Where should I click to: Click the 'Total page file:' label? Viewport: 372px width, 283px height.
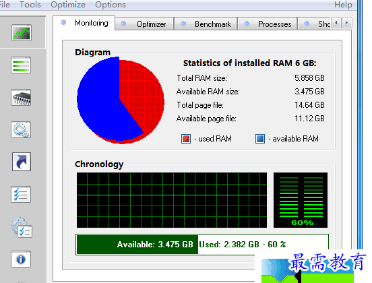[x=200, y=105]
